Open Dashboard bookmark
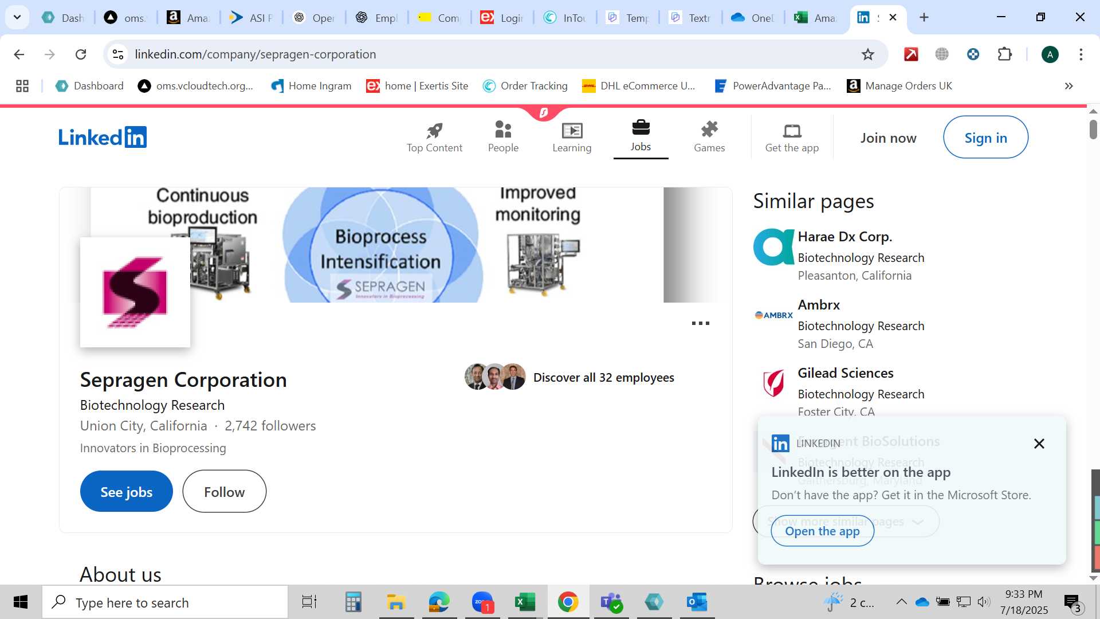1100x619 pixels. 89,86
